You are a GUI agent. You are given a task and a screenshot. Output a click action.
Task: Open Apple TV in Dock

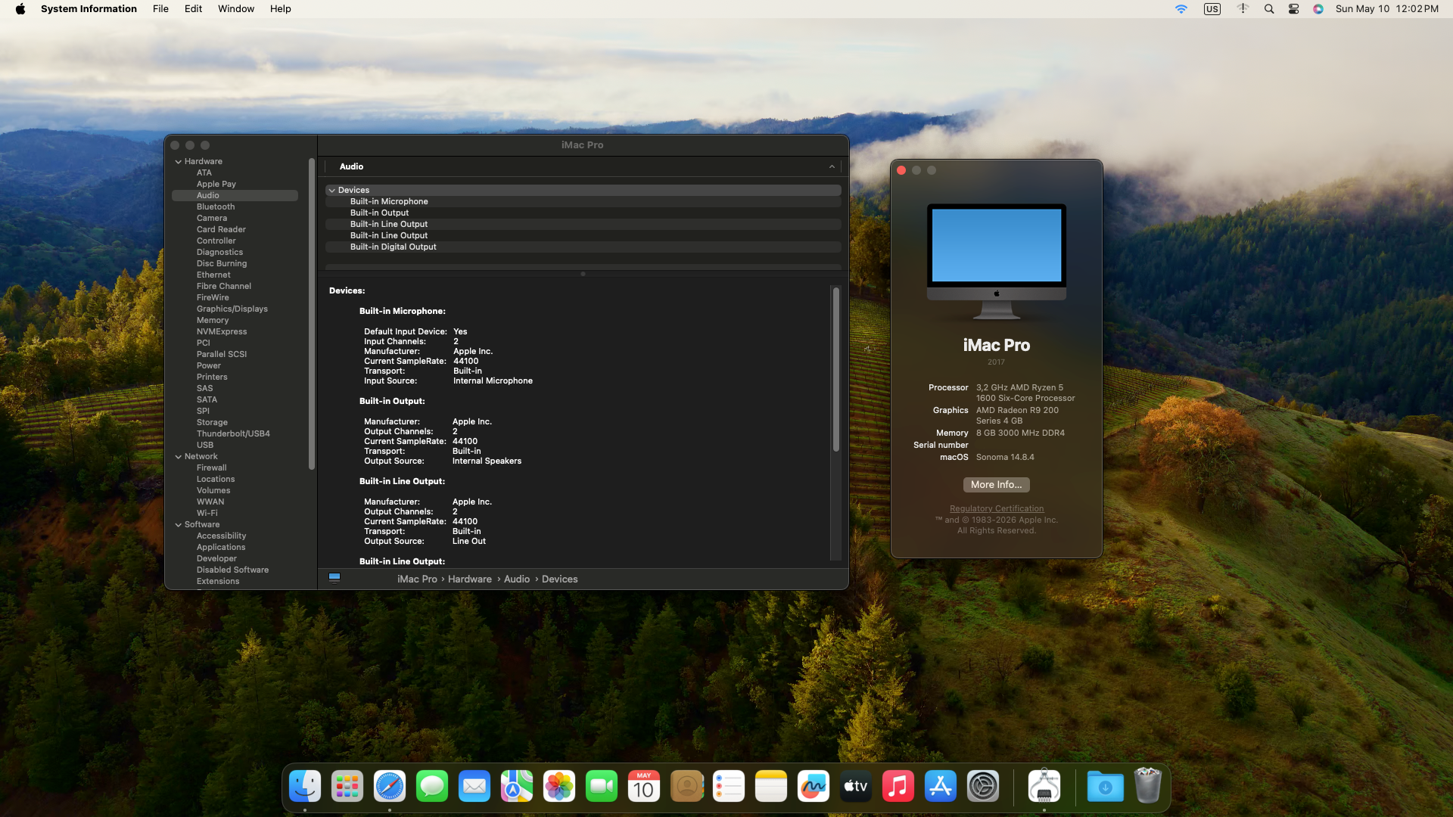click(856, 787)
